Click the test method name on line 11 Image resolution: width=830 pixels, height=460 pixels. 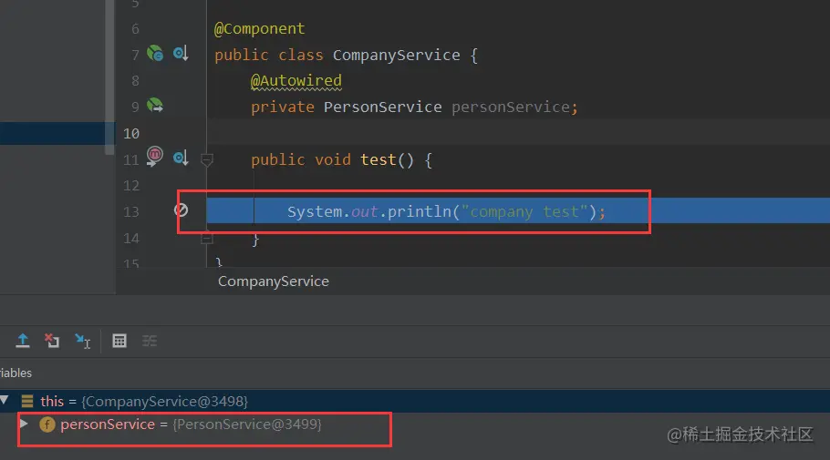(x=378, y=159)
